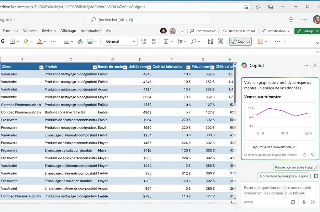Open the header ellipsis beside the settings gear
Screen dimensions: 320x212
(x=304, y=19)
